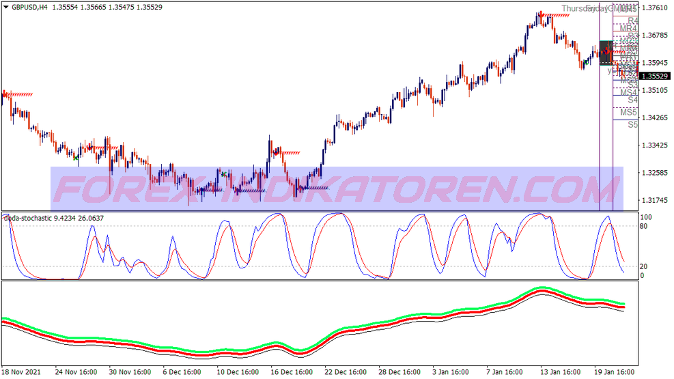Select the S5 pivot level label
This screenshot has height=379, width=674.
tap(632, 124)
